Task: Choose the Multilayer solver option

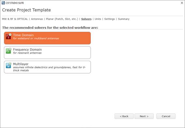Action: [x=47, y=67]
